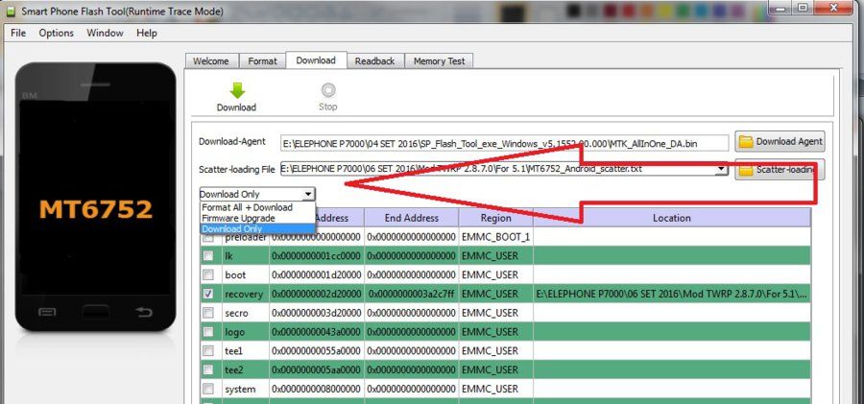
Task: Expand the Scatter-loading File dropdown arrow
Action: (721, 170)
